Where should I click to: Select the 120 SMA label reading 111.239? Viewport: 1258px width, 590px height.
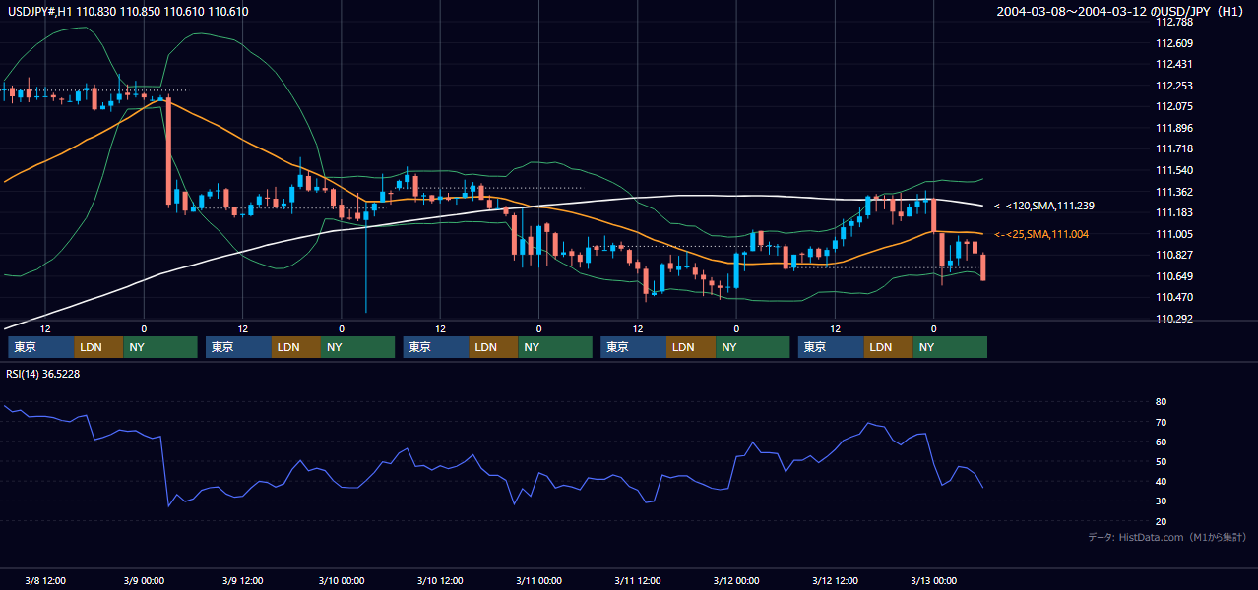coord(1044,206)
